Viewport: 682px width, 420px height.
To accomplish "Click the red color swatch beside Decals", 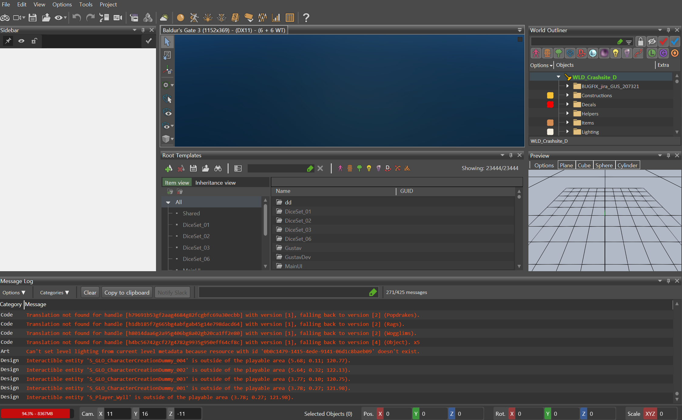I will click(550, 104).
